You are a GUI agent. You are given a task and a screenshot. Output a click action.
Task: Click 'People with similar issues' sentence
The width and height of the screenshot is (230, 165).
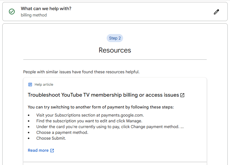[x=81, y=72]
